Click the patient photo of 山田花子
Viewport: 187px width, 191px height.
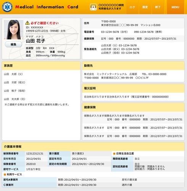pos(13,30)
